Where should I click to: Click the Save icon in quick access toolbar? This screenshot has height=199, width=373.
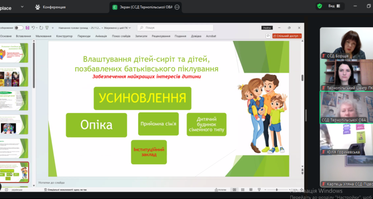point(27,28)
